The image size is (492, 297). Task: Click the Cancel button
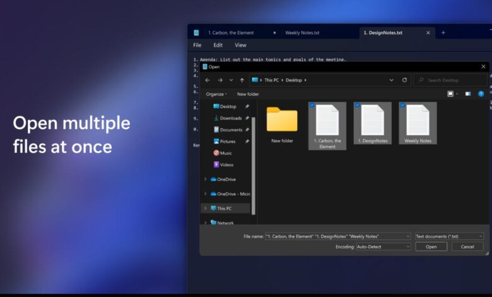click(467, 246)
